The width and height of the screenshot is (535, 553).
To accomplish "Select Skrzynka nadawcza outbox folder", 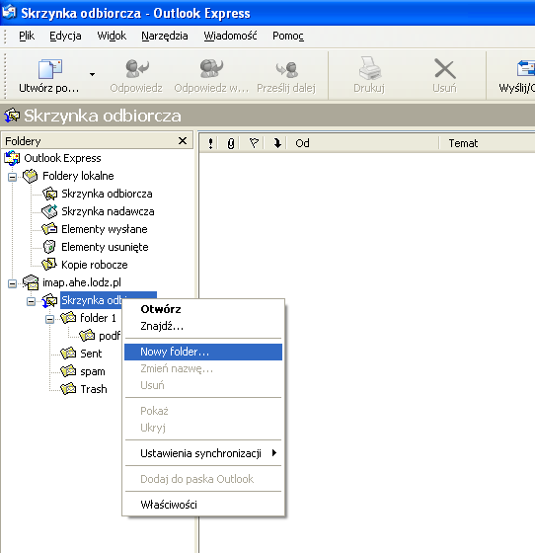I will [x=108, y=211].
